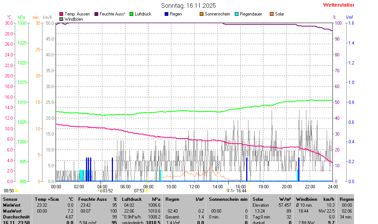Click the date title Sonntag, 16.11.2025
The image size is (378, 224).
point(188,6)
